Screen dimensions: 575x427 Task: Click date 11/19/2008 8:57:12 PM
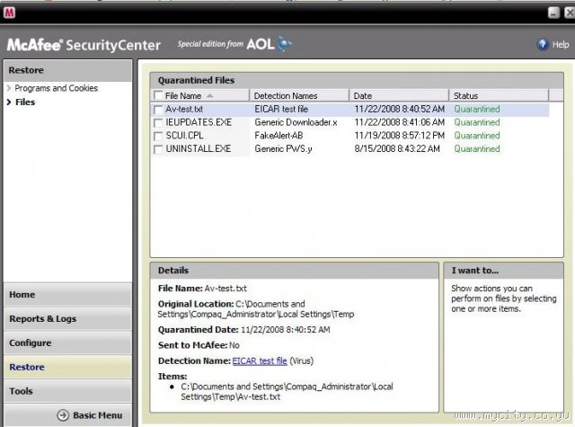coord(399,136)
